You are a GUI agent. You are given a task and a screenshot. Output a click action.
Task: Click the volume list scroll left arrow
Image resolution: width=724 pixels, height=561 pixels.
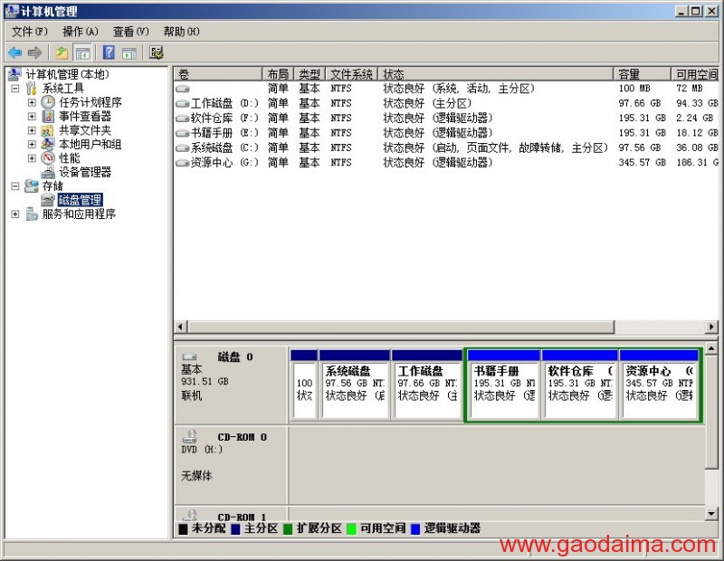pos(180,327)
